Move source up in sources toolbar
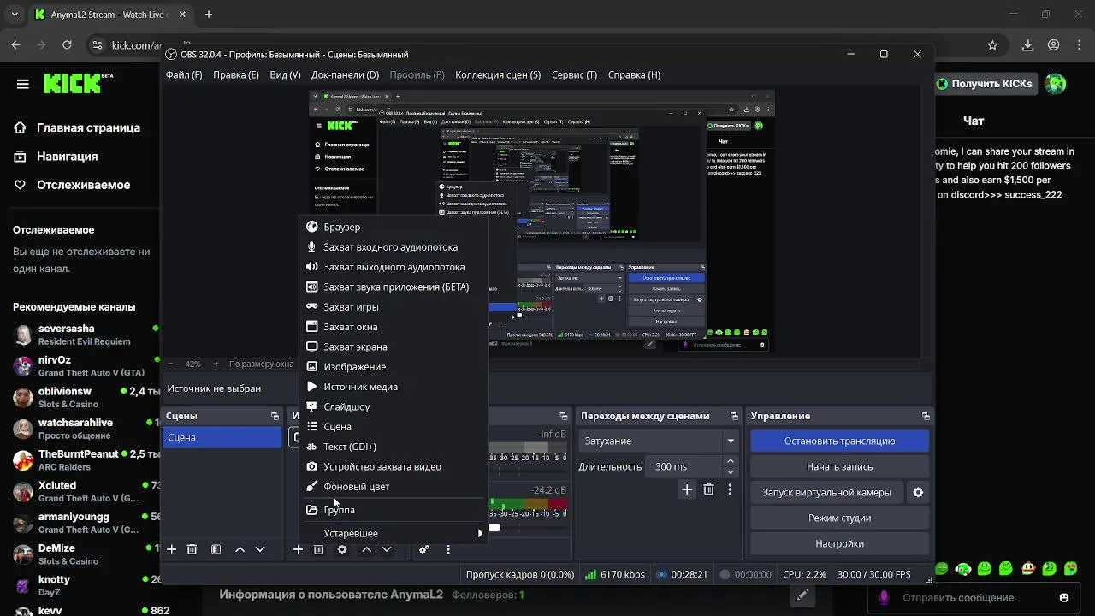Image resolution: width=1095 pixels, height=616 pixels. click(x=366, y=549)
